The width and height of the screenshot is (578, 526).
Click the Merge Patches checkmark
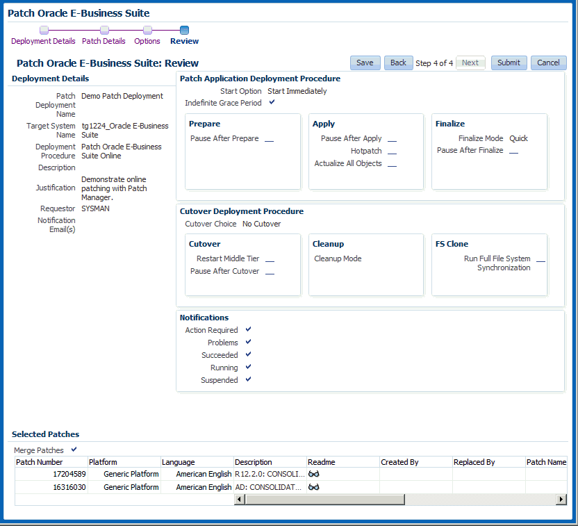tap(74, 450)
